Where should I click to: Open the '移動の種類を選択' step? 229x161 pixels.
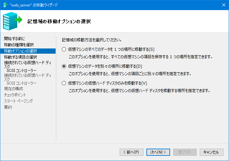tap(19, 45)
